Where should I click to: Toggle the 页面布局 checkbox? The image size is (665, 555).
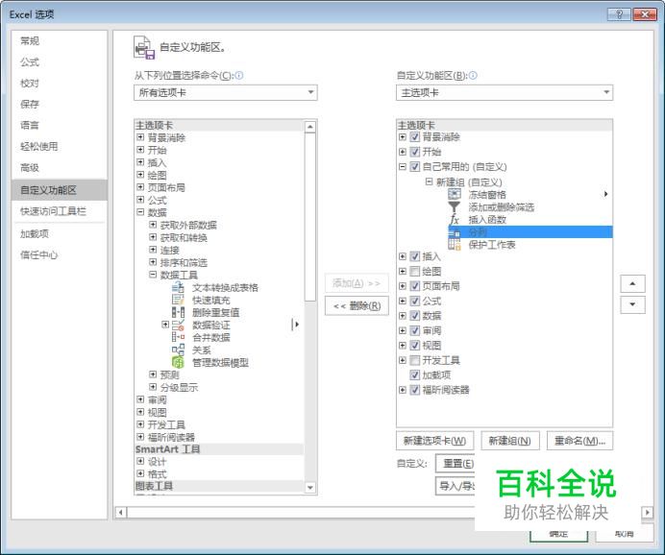(415, 286)
